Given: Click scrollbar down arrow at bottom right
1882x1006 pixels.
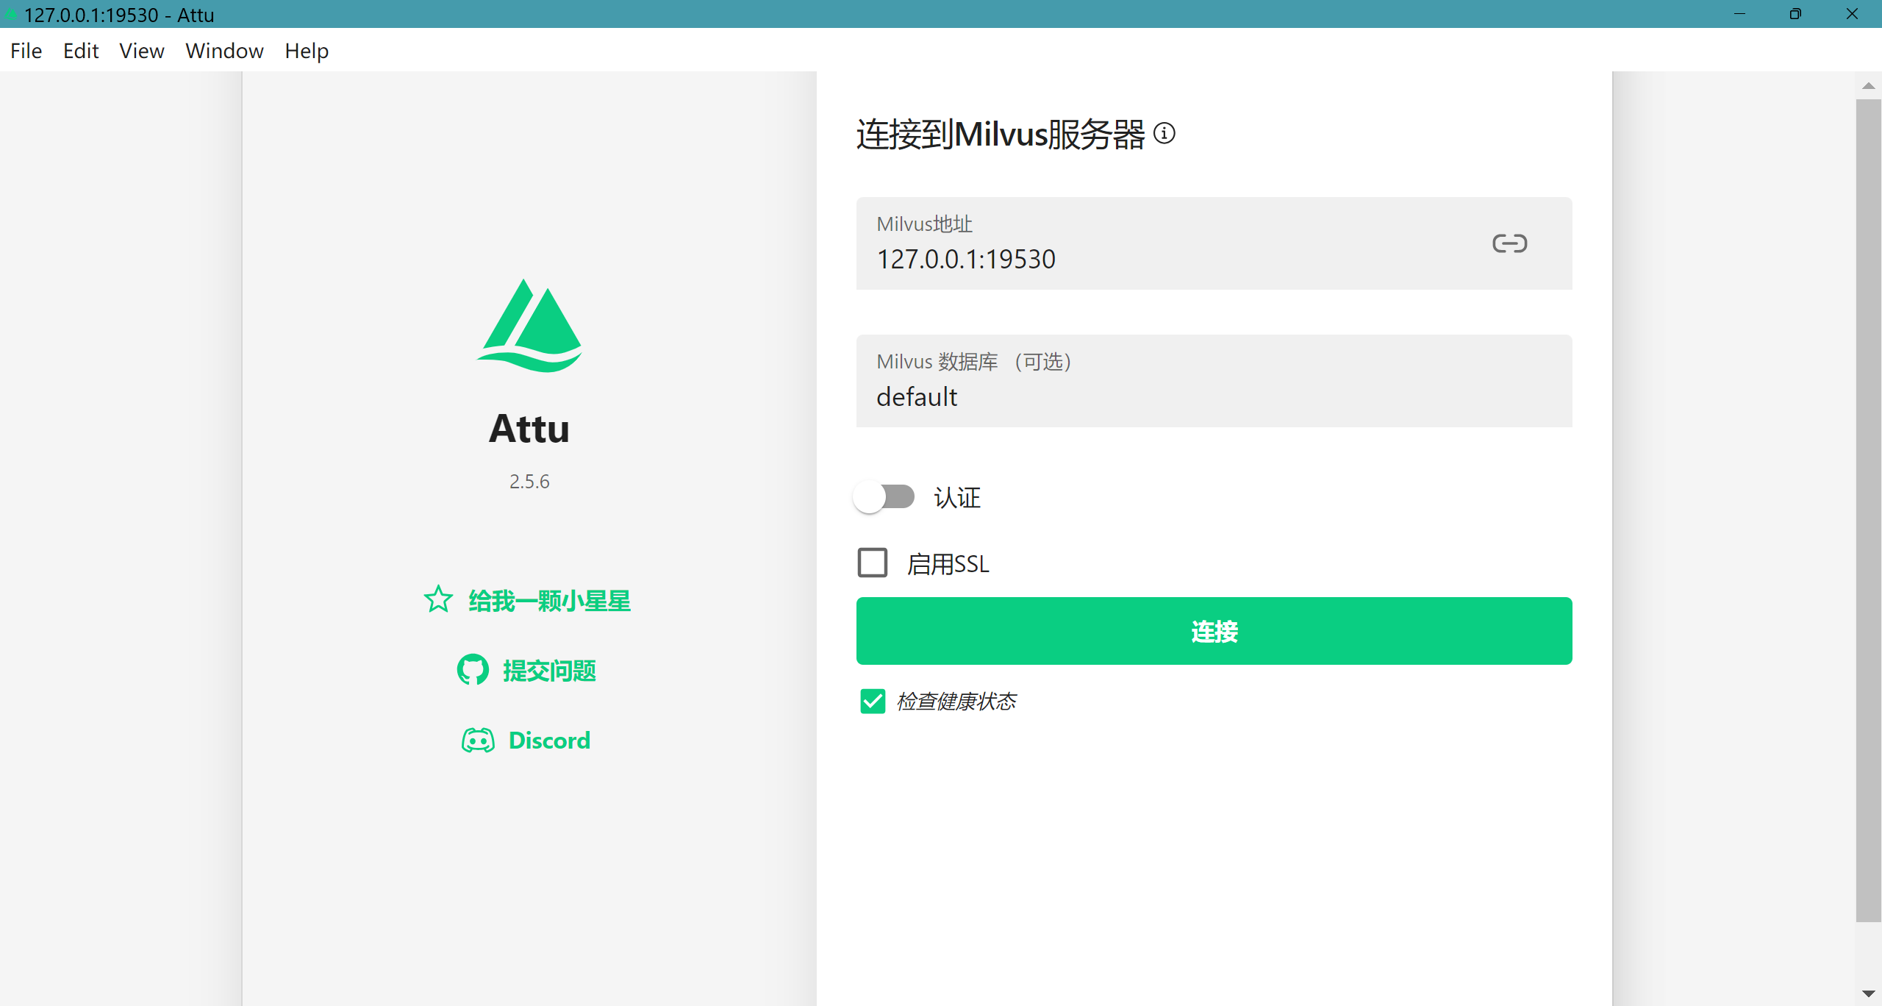Looking at the screenshot, I should point(1868,993).
